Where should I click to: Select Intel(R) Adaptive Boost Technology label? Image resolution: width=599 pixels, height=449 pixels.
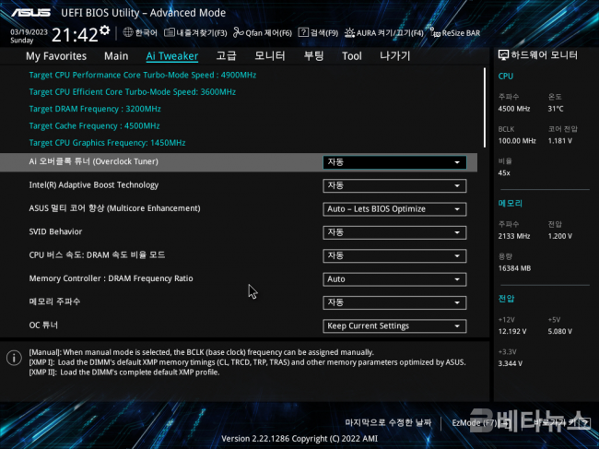coord(94,185)
